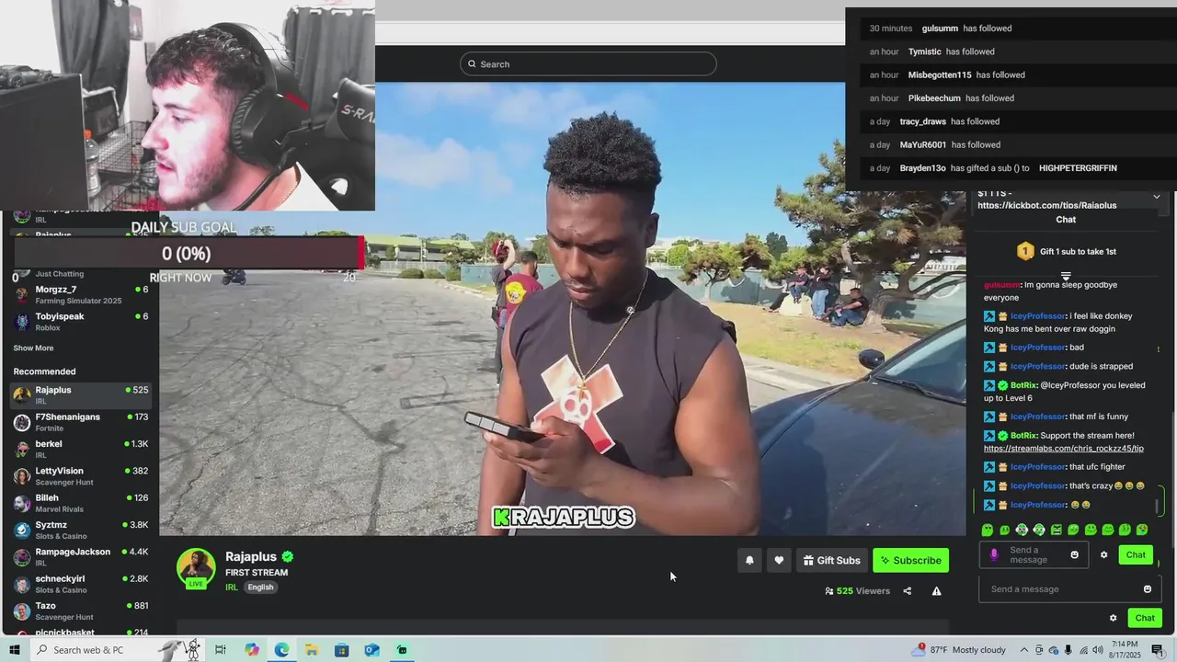Focus the Search box at the top
Image resolution: width=1177 pixels, height=662 pixels.
coord(588,63)
